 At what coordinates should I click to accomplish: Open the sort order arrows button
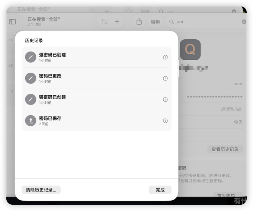(x=105, y=22)
